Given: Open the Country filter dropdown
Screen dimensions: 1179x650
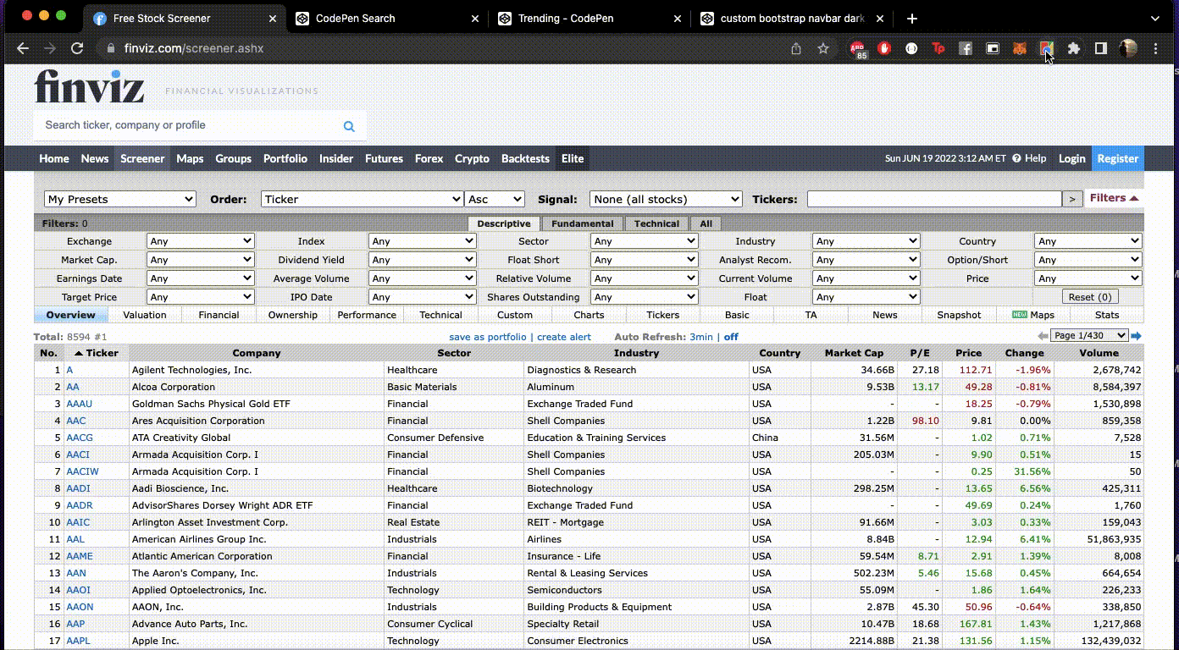Looking at the screenshot, I should [x=1088, y=241].
